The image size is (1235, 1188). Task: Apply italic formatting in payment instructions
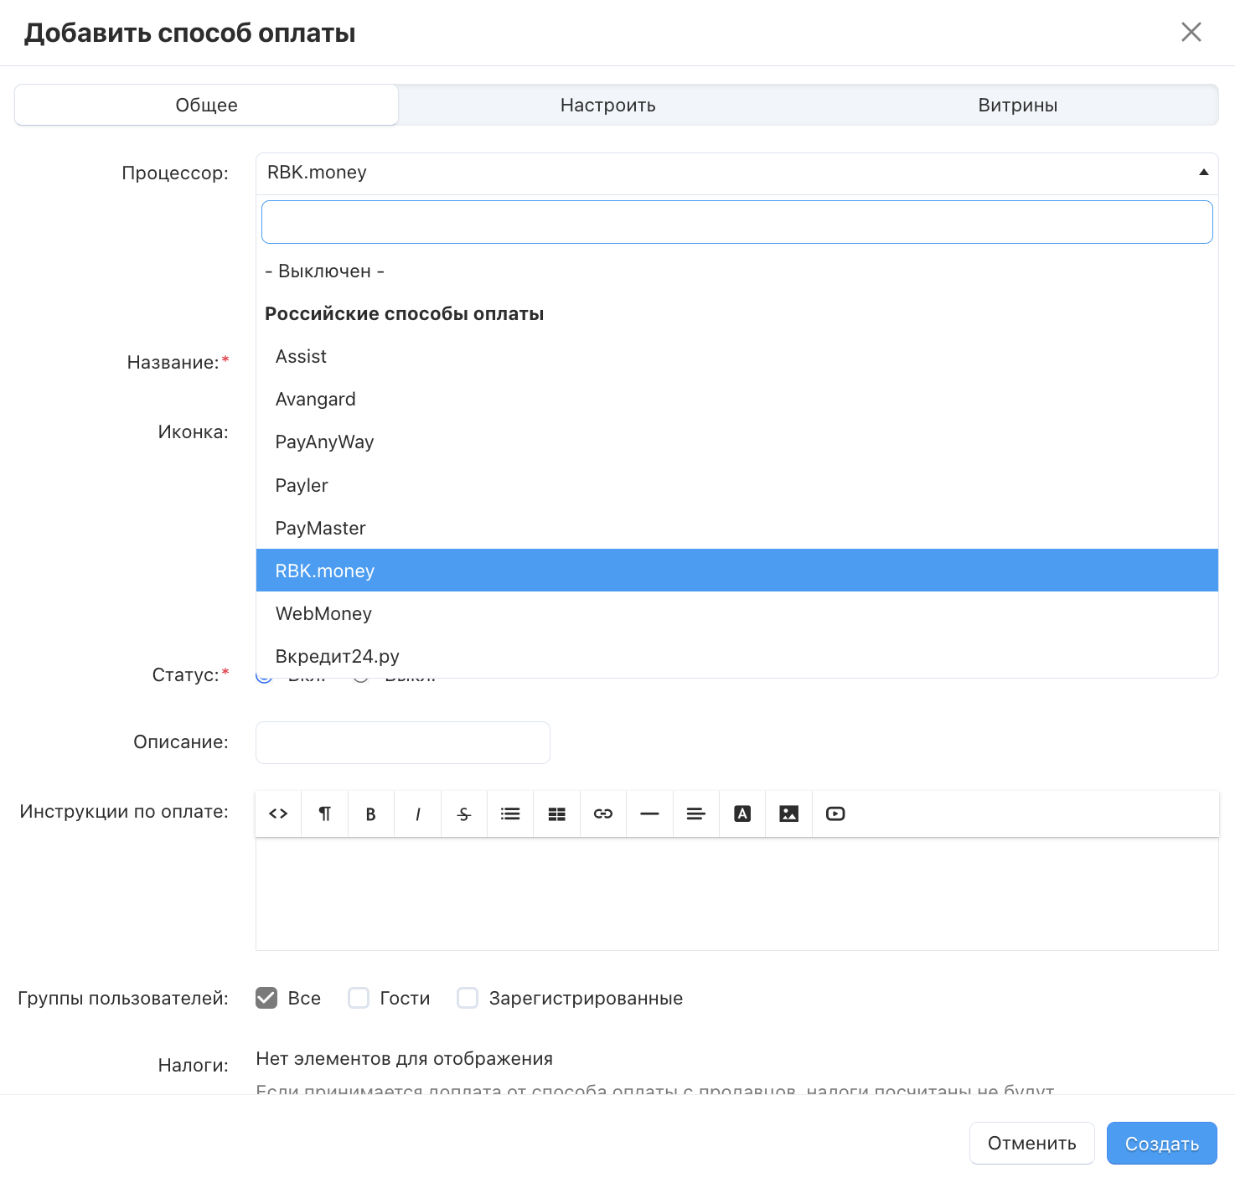click(417, 814)
